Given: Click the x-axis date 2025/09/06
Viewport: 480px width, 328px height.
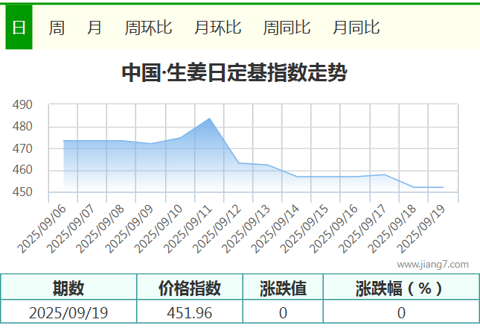Looking at the screenshot, I should click(42, 229).
